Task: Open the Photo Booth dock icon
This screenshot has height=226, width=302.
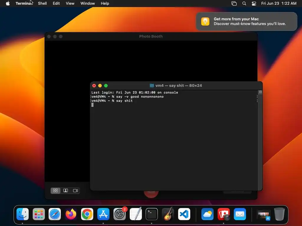Action: coord(224,214)
